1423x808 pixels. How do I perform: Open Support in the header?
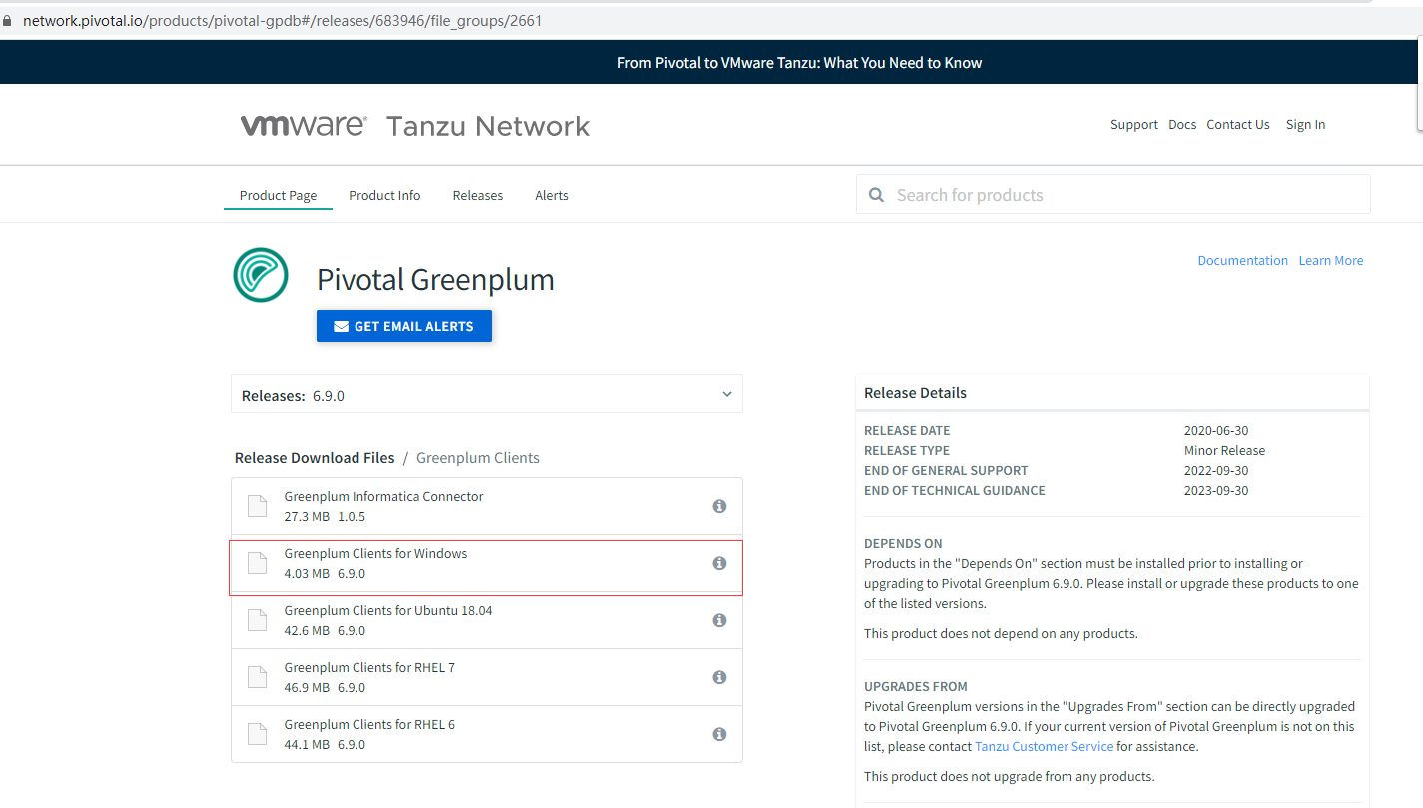(x=1134, y=125)
